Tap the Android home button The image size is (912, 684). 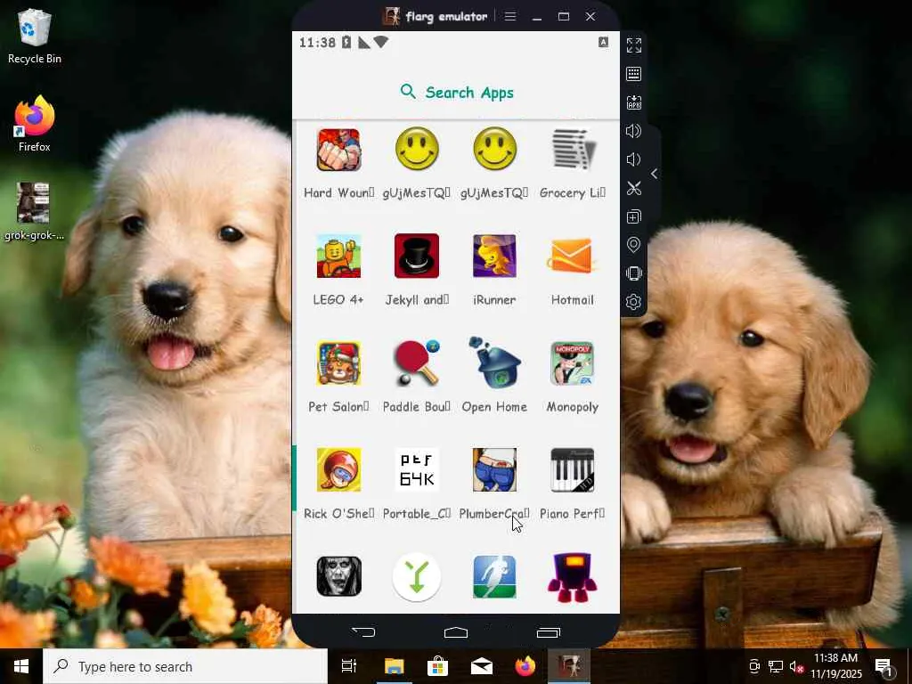[456, 631]
